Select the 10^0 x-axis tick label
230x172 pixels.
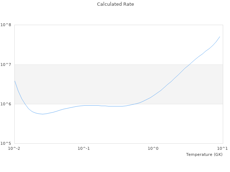pos(153,148)
